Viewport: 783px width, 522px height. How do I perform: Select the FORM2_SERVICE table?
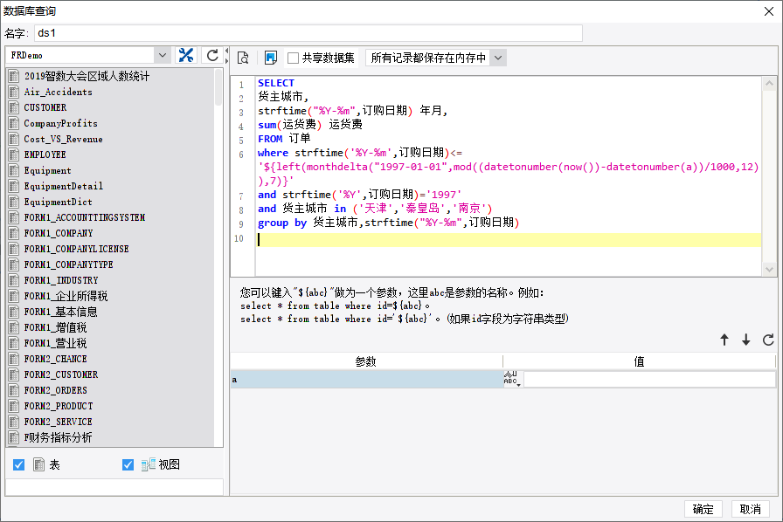tap(59, 422)
